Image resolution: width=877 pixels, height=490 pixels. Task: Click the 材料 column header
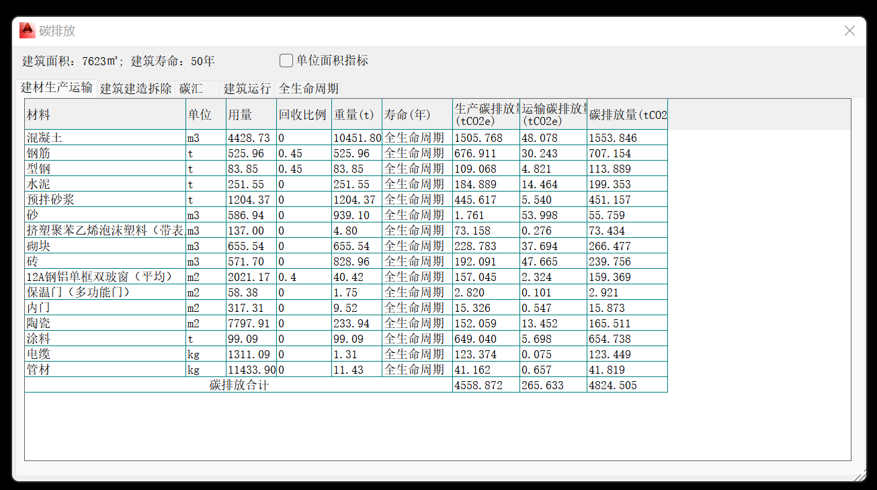[x=105, y=115]
